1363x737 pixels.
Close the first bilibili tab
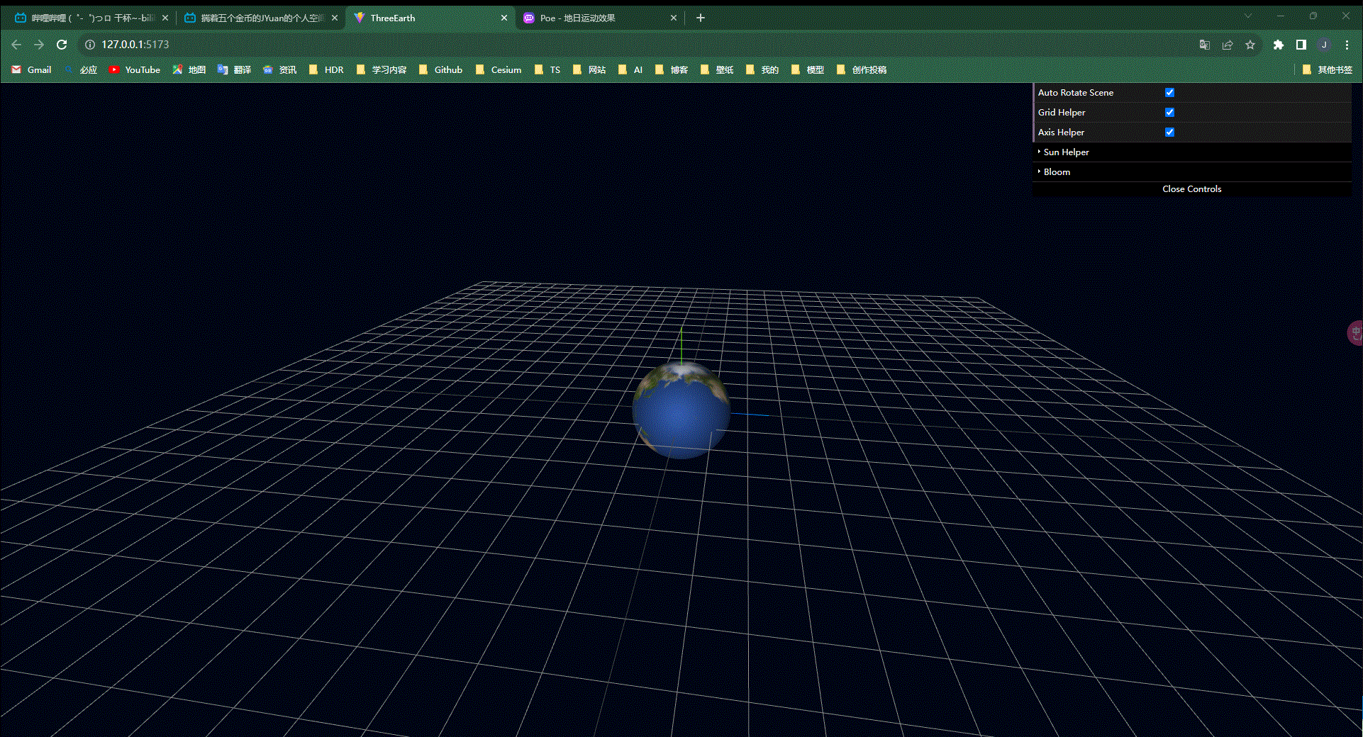[x=165, y=18]
